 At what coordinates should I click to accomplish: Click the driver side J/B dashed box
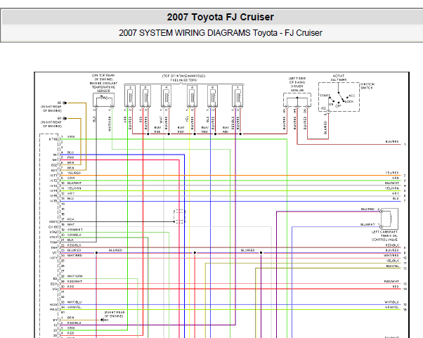click(x=297, y=100)
